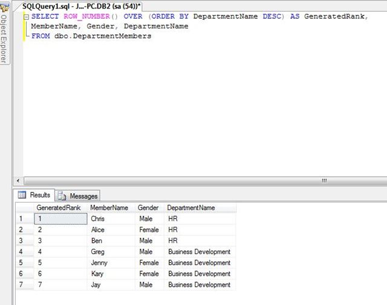Click the horizontal scrollbar left arrow
This screenshot has height=305, width=387.
pyautogui.click(x=18, y=180)
